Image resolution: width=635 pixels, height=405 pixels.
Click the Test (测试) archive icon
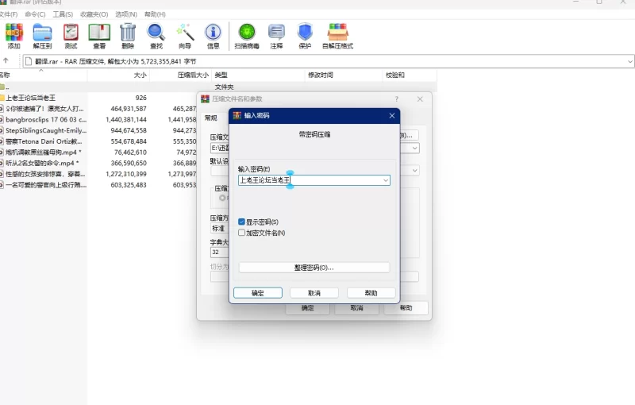pyautogui.click(x=71, y=35)
